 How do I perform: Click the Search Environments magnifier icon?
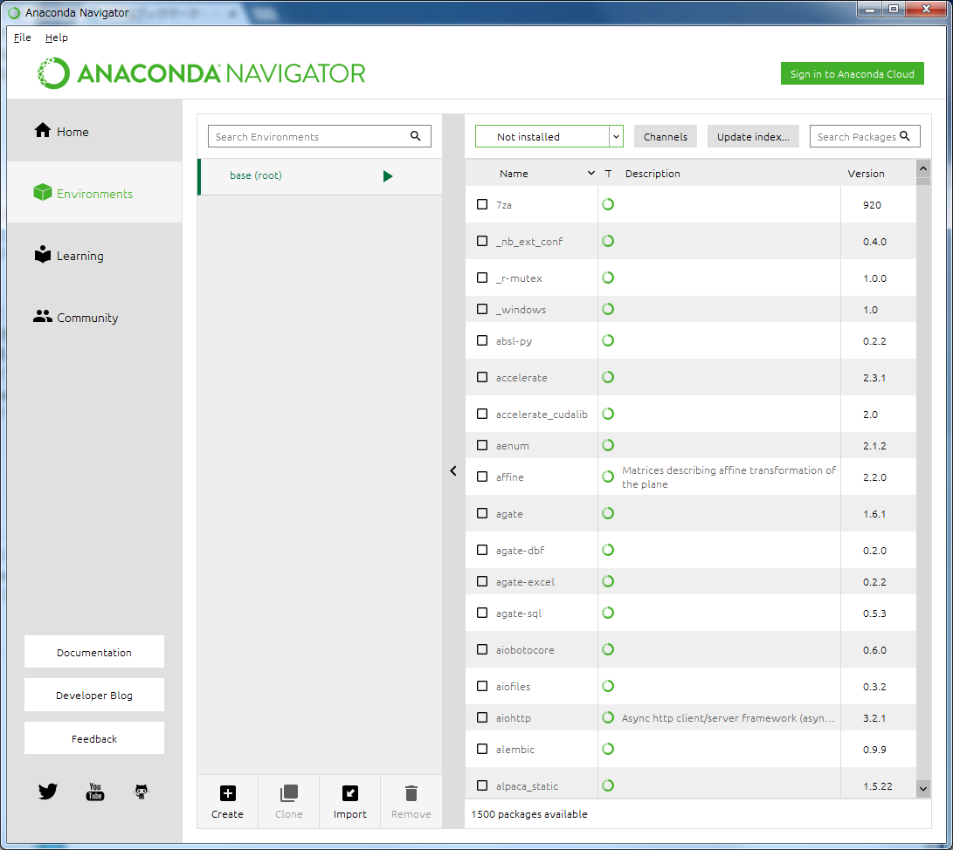point(415,136)
